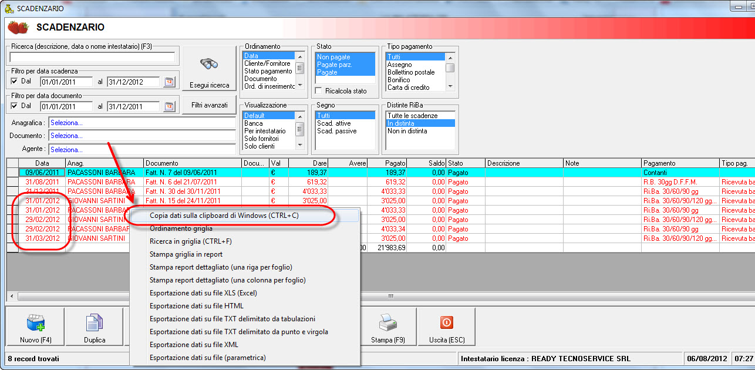Viewport: 755px width, 370px height.
Task: Select row dated 09/06/2011
Action: pos(380,173)
